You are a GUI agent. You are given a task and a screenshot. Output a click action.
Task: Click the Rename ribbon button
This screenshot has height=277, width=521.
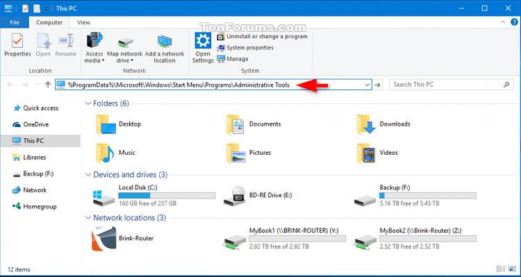66,45
